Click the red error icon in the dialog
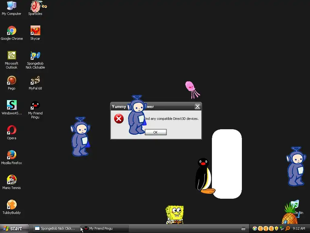The width and height of the screenshot is (310, 233). [119, 119]
